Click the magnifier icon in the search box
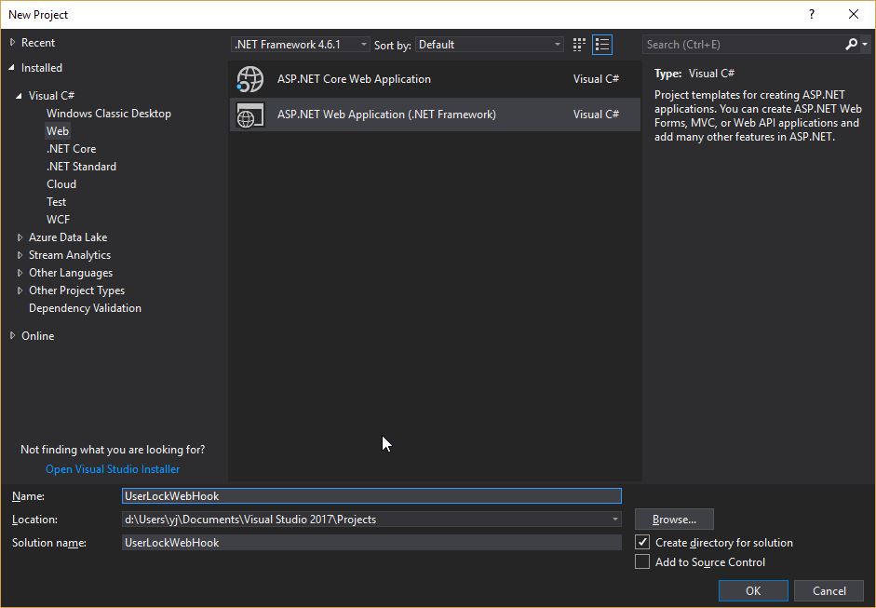This screenshot has height=608, width=876. coord(850,44)
